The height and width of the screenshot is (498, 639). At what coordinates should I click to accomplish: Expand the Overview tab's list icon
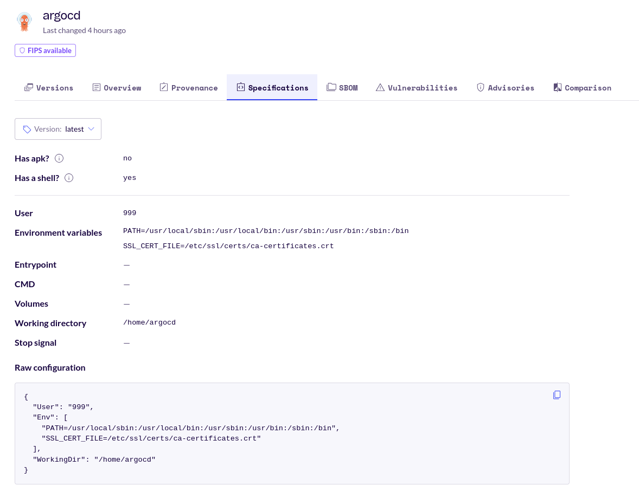click(x=95, y=87)
